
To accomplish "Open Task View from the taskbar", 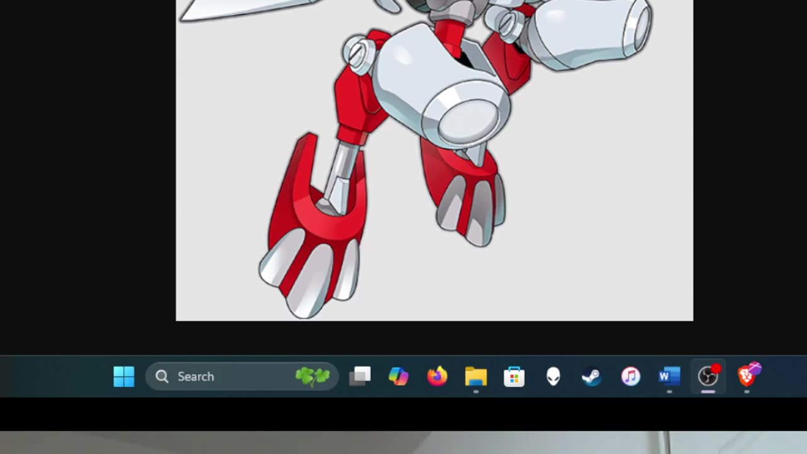I will (x=360, y=376).
